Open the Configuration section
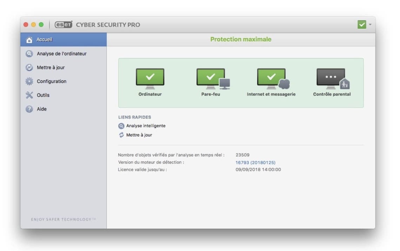Screen dimensions: 400x251 (x=64, y=81)
